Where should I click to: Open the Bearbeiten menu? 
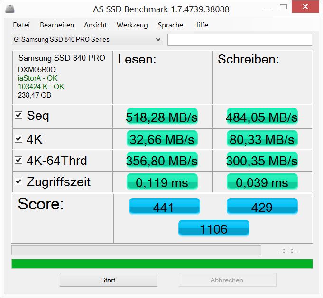click(57, 25)
